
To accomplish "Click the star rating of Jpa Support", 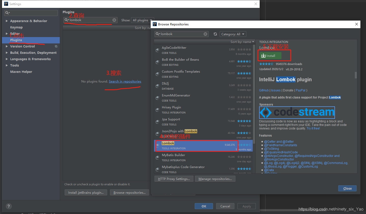I will (244, 121).
